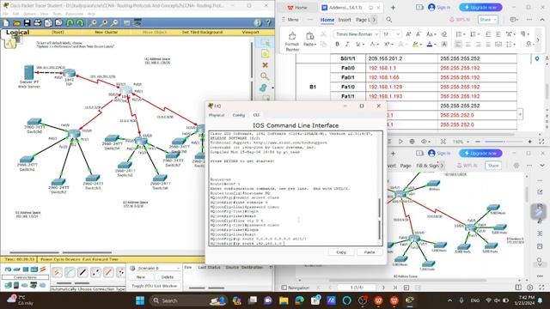Click Set Tiled Background in Packet Tracer
550x309 pixels.
[202, 33]
